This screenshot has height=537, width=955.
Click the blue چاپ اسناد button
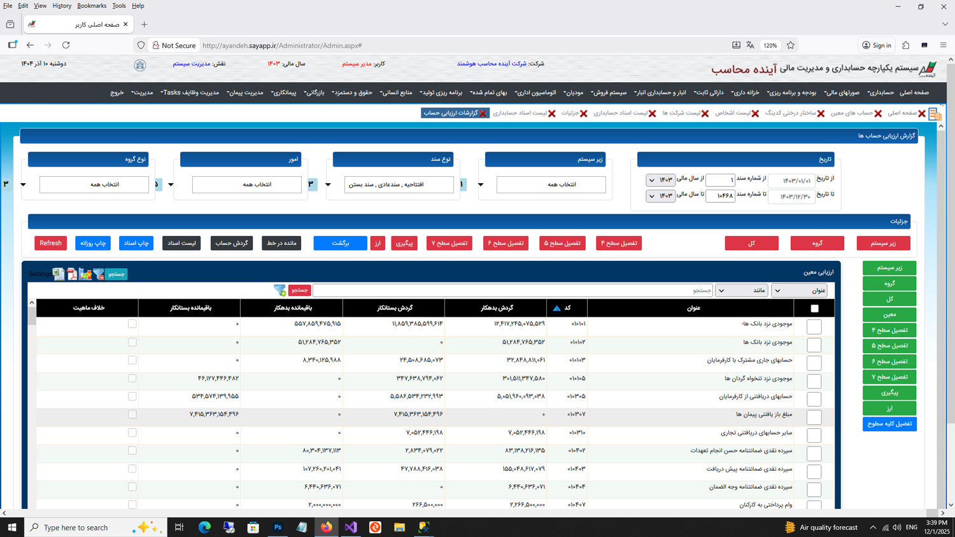coord(136,243)
